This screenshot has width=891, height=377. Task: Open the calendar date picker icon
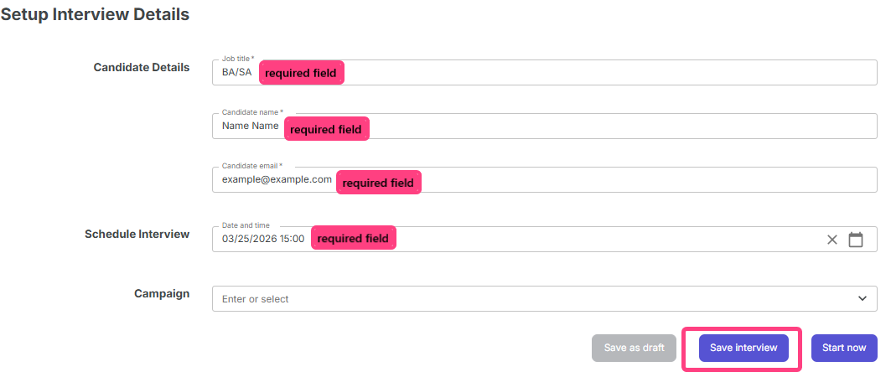click(856, 240)
